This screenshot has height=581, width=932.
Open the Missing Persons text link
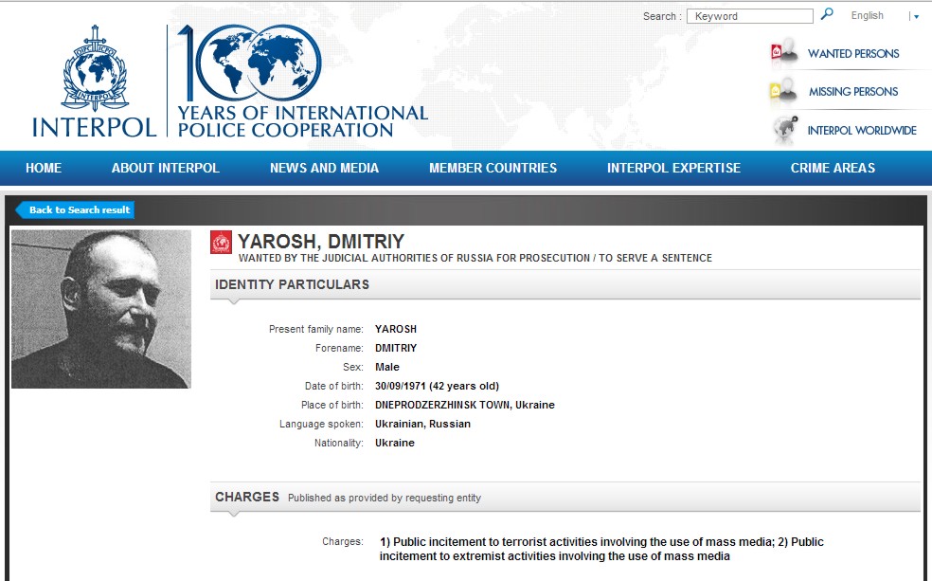click(852, 92)
